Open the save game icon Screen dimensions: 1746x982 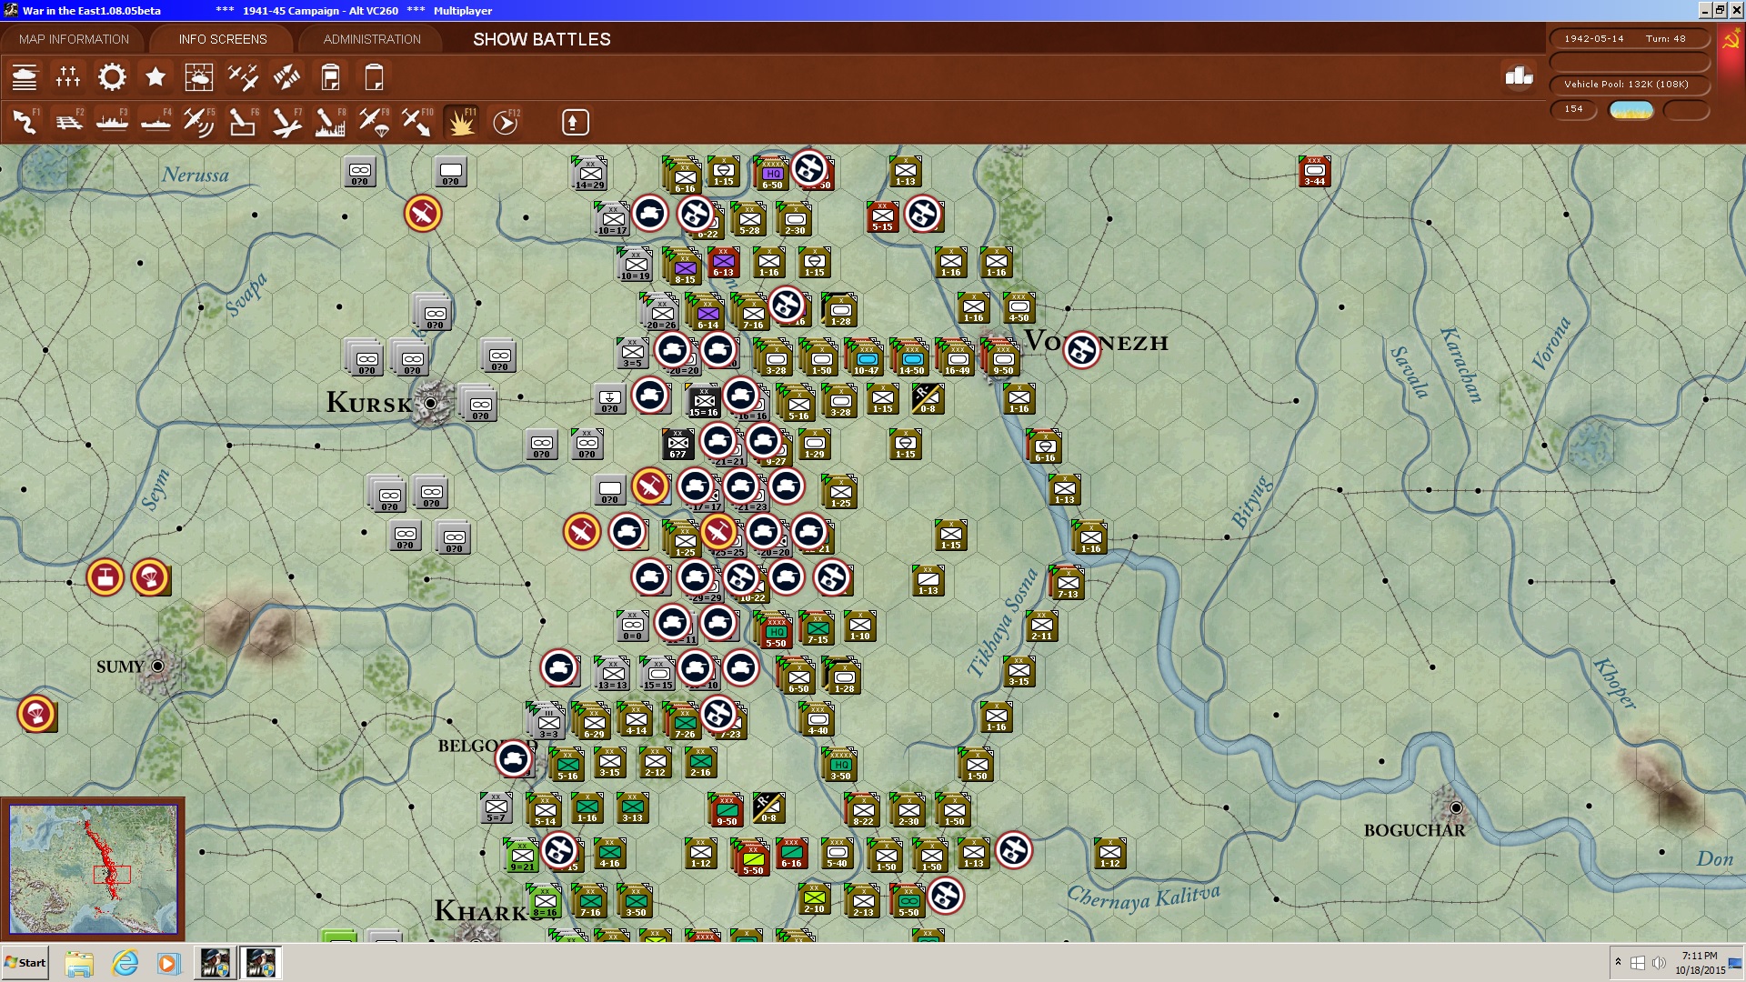pyautogui.click(x=330, y=77)
